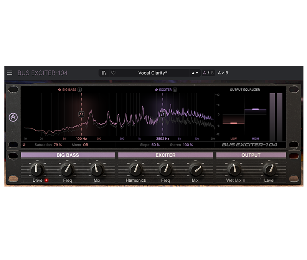This screenshot has width=307, height=260.
Task: Open the hamburger main menu
Action: (10, 73)
